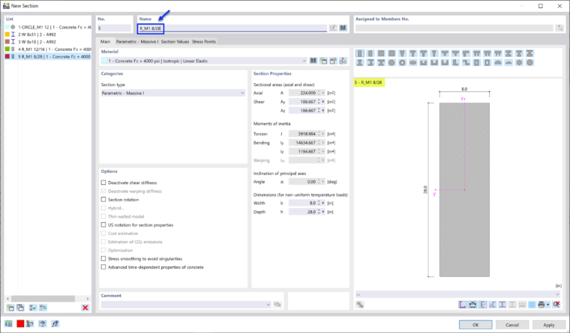Screen dimensions: 570x333
Task: Create a new material icon
Action: pyautogui.click(x=323, y=61)
